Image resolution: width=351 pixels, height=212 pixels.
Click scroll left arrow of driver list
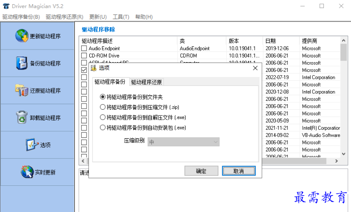(x=83, y=161)
